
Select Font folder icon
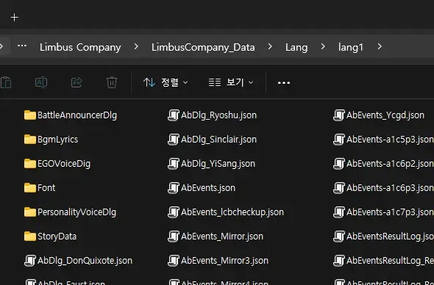30,188
